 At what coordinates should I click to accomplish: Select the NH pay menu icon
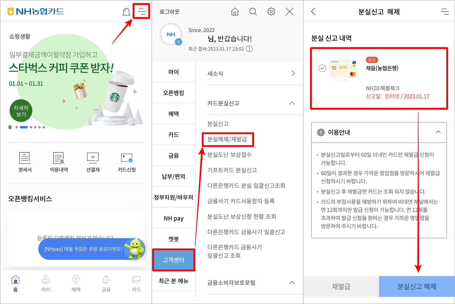[x=174, y=218]
